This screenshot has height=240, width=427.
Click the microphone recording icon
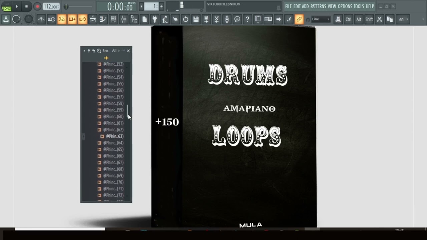click(x=227, y=19)
